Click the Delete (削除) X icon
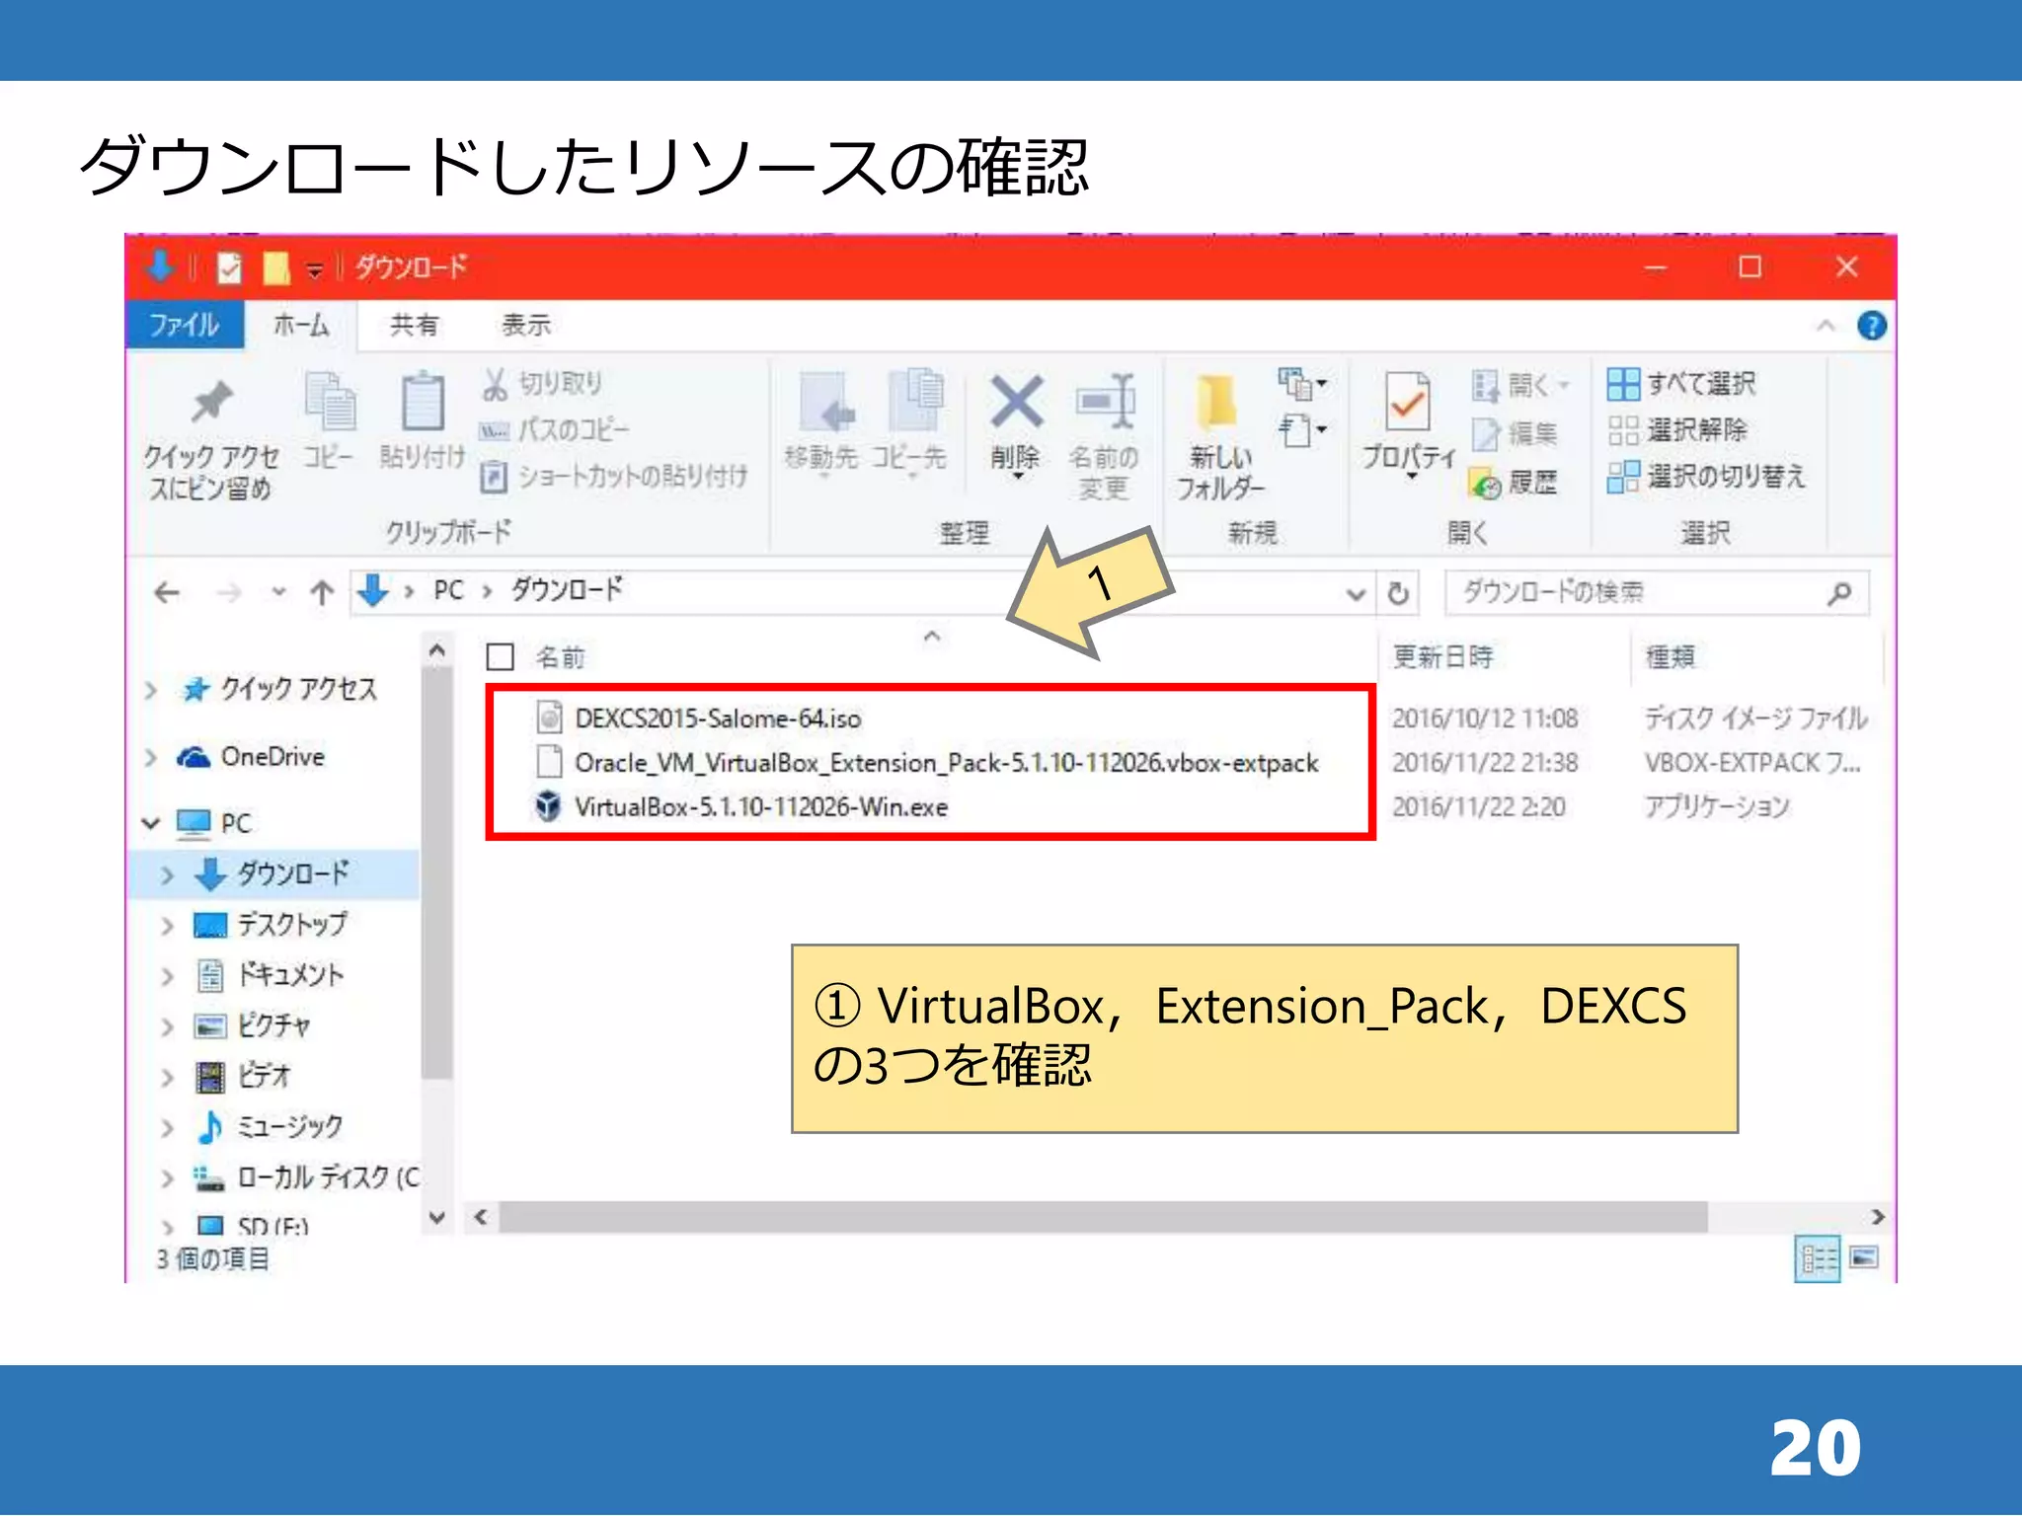 1016,401
